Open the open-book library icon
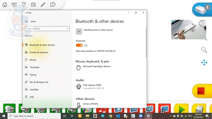The height and width of the screenshot is (119, 212). 14,5
